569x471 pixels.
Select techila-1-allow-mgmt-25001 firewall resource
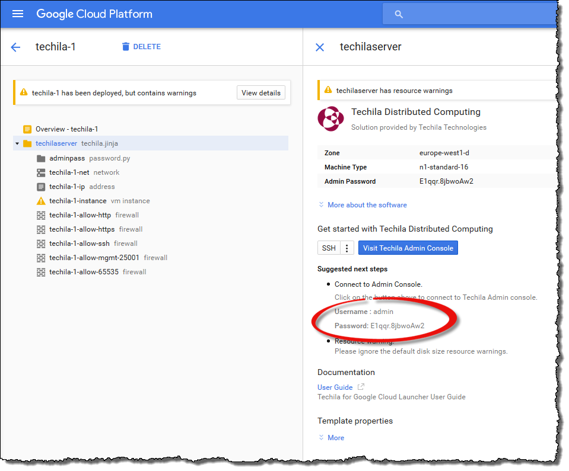[102, 258]
